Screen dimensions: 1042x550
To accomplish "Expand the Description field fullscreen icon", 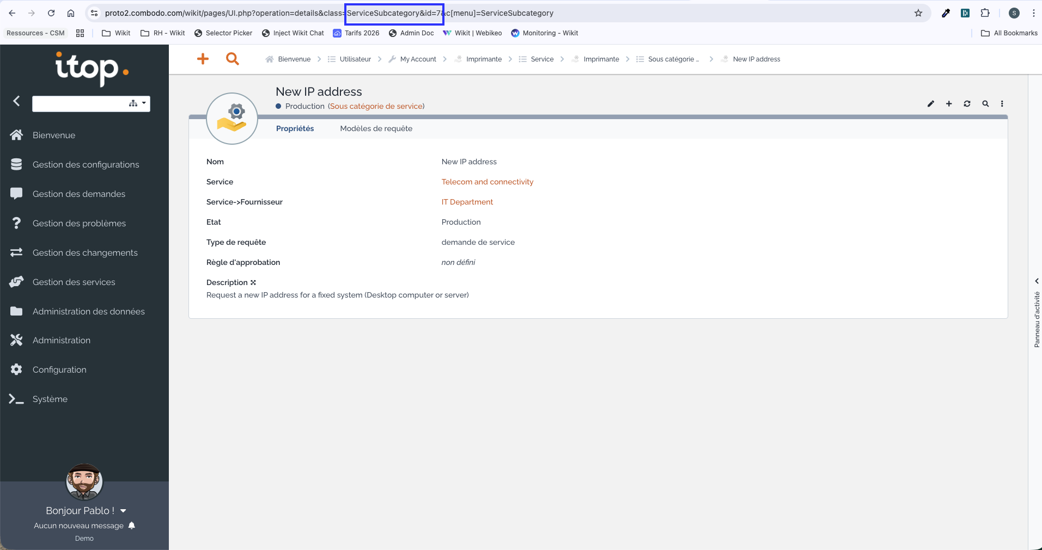I will 253,282.
